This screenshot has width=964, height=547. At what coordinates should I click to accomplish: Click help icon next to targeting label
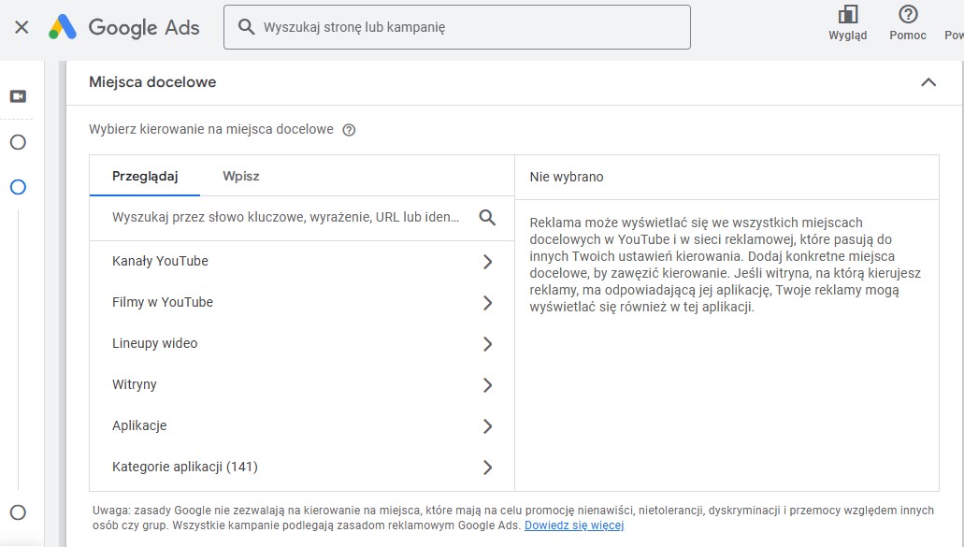(x=349, y=130)
